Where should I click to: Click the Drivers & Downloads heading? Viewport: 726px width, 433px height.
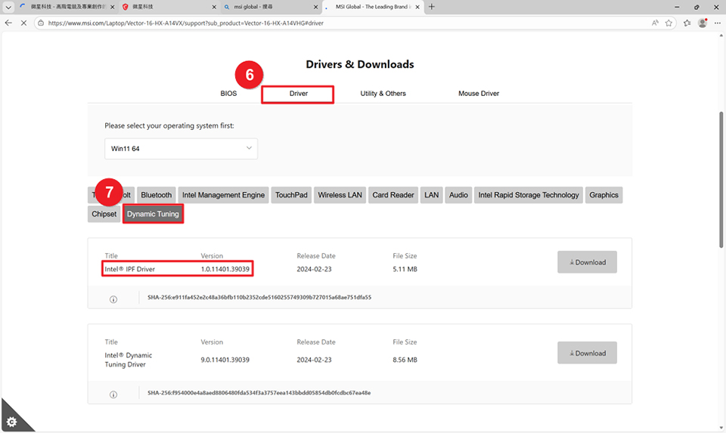(360, 64)
